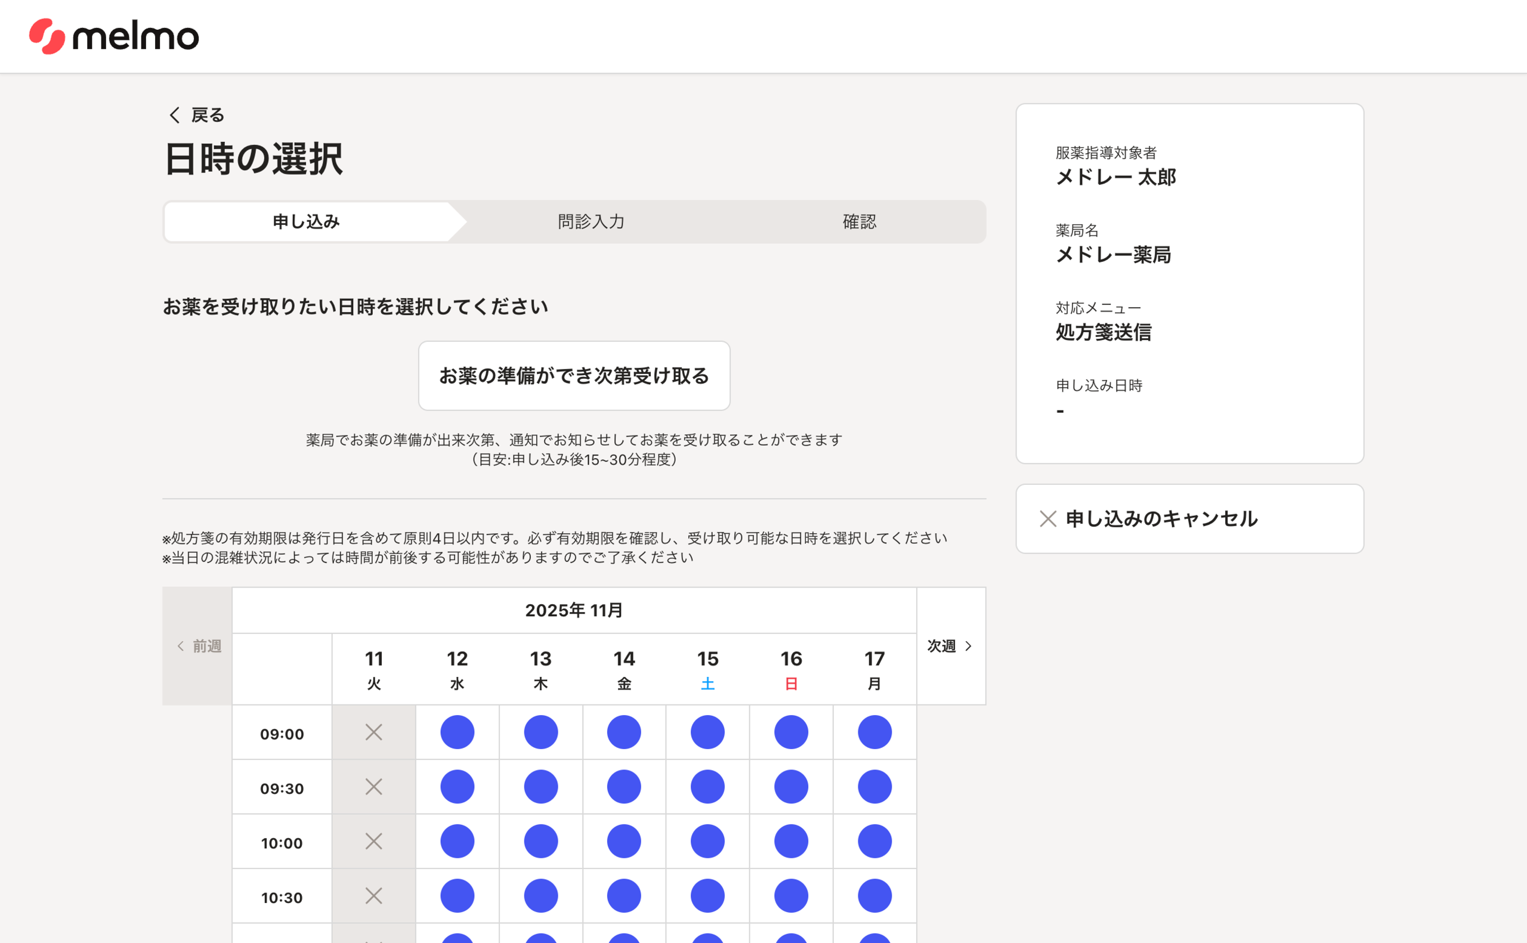Select the 09:00 slot on Sunday the 16th
The image size is (1527, 943).
tap(790, 732)
